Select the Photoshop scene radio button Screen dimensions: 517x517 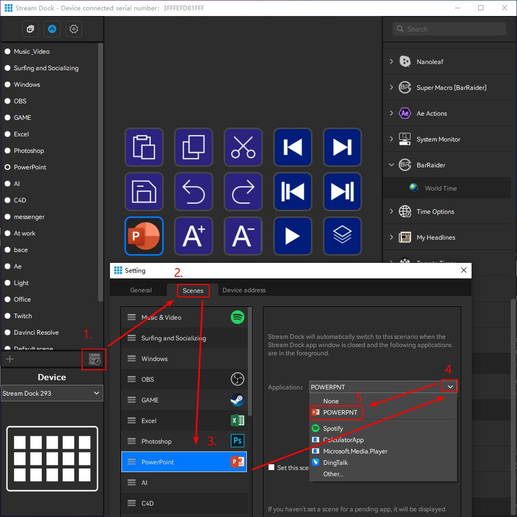coord(8,151)
